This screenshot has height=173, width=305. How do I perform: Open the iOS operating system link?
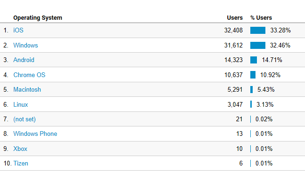click(x=18, y=30)
